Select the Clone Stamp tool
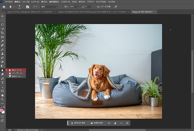This screenshot has width=194, height=131. [x=2, y=54]
